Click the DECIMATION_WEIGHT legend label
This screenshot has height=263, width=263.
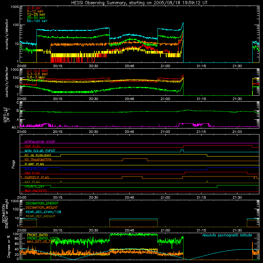(42, 208)
